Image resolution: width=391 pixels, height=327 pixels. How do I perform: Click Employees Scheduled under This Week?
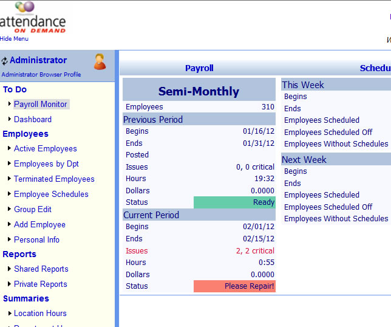[322, 120]
